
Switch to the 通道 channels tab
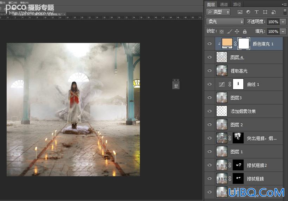click(x=224, y=5)
